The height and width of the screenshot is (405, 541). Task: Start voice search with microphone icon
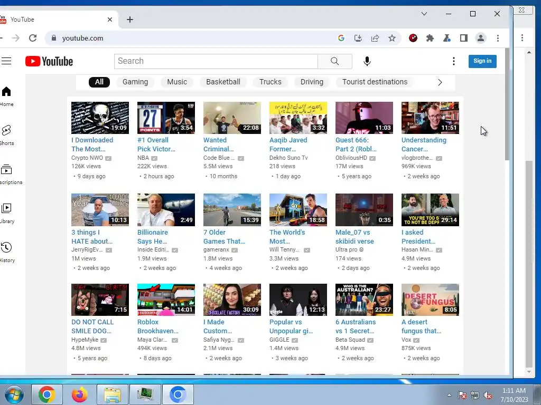click(x=367, y=61)
